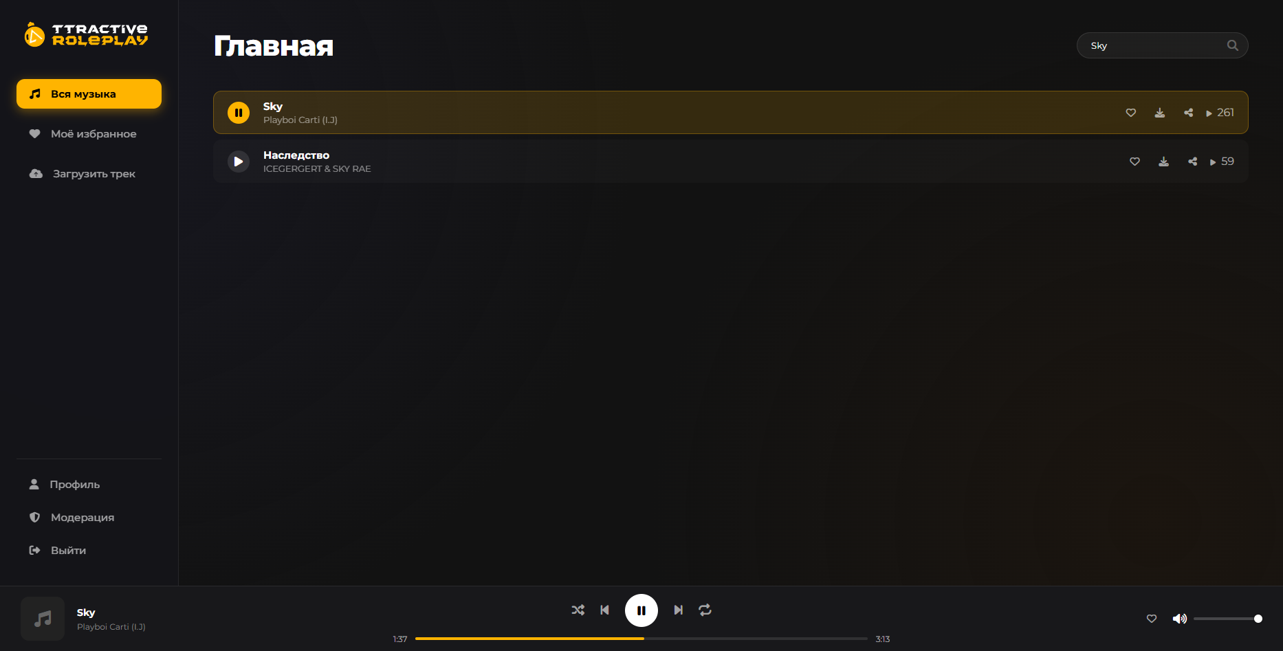This screenshot has height=651, width=1283.
Task: Share the Sky track
Action: [x=1189, y=113]
